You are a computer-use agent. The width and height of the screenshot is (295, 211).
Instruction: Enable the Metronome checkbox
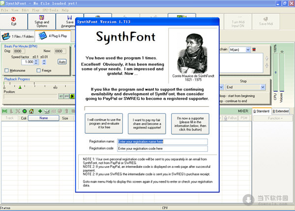point(6,70)
